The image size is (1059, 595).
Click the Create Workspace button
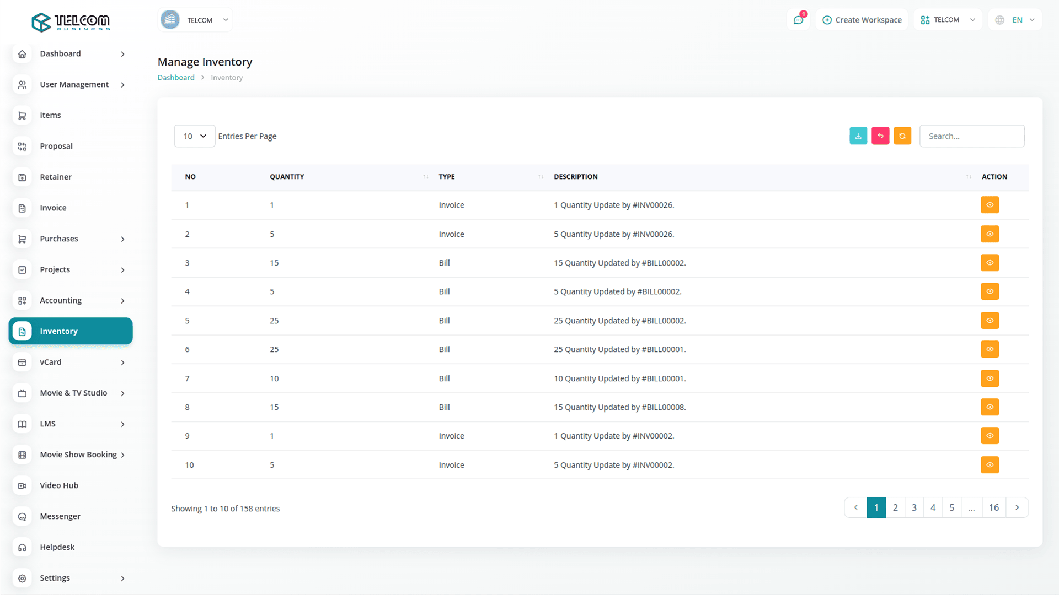click(862, 20)
